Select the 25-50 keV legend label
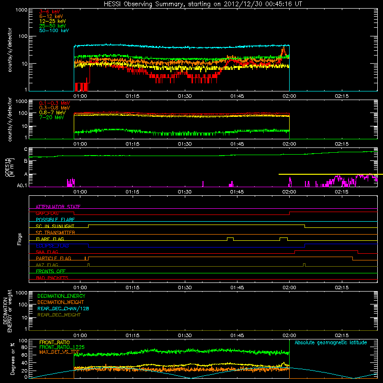The image size is (383, 383). click(x=53, y=26)
